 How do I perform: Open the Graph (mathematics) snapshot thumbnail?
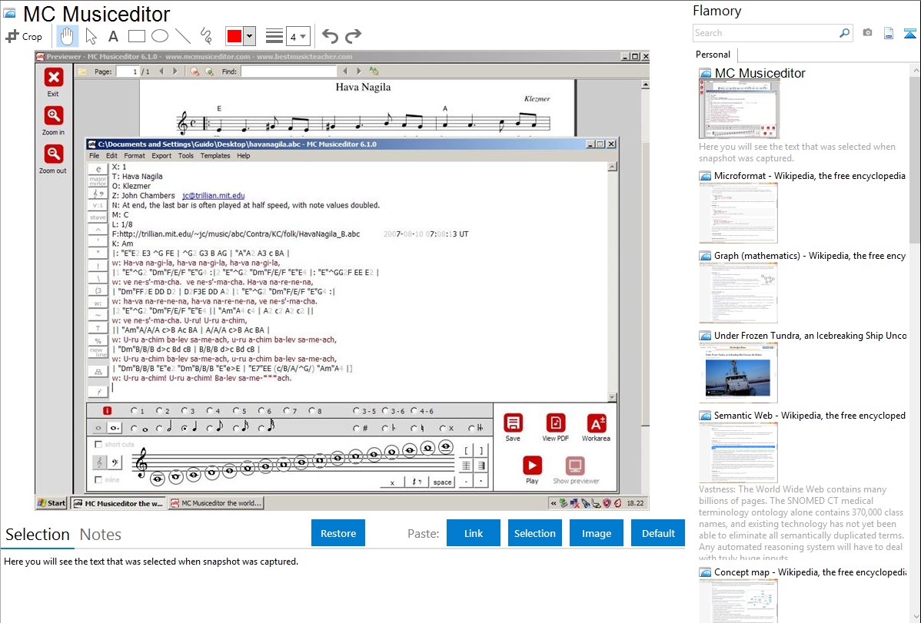click(738, 293)
